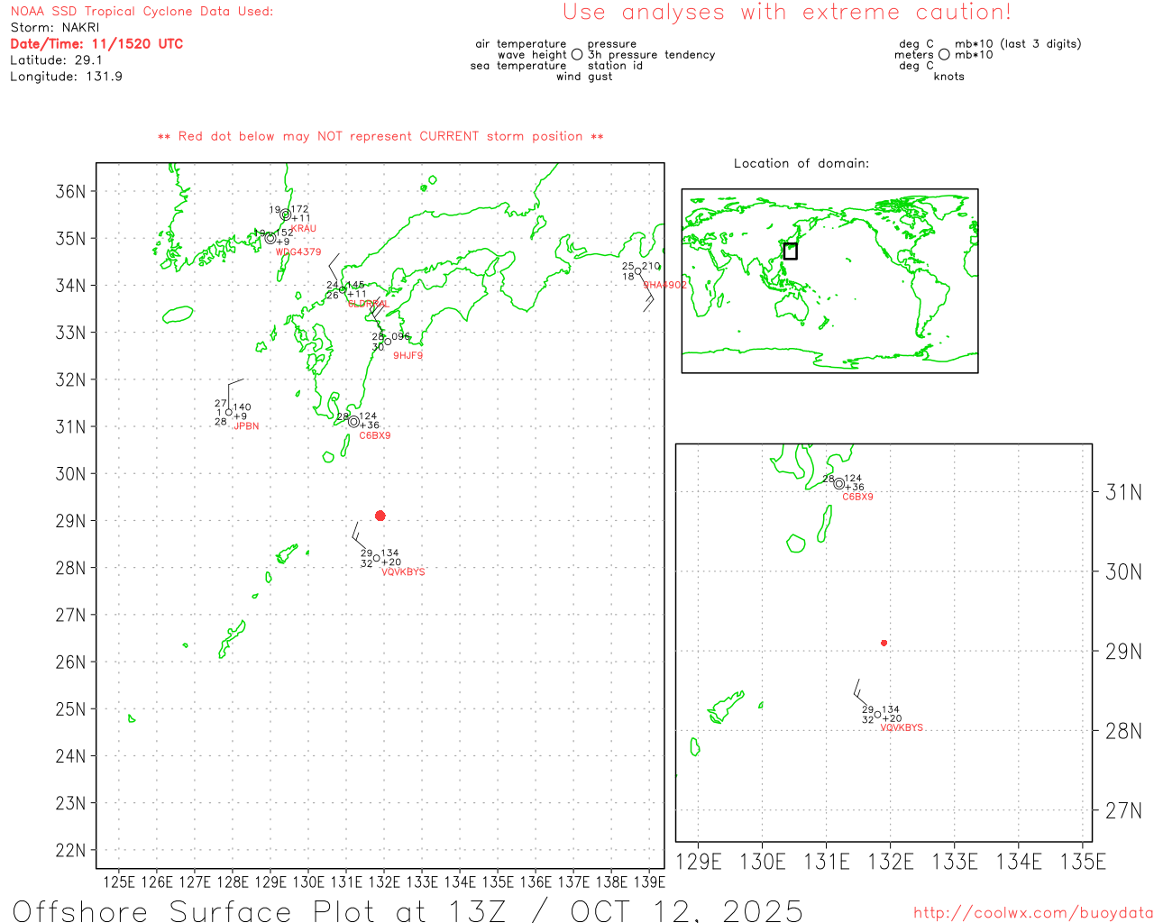Click pressure value 096 near 9HJF9 station
This screenshot has width=1154, height=923.
pyautogui.click(x=401, y=337)
